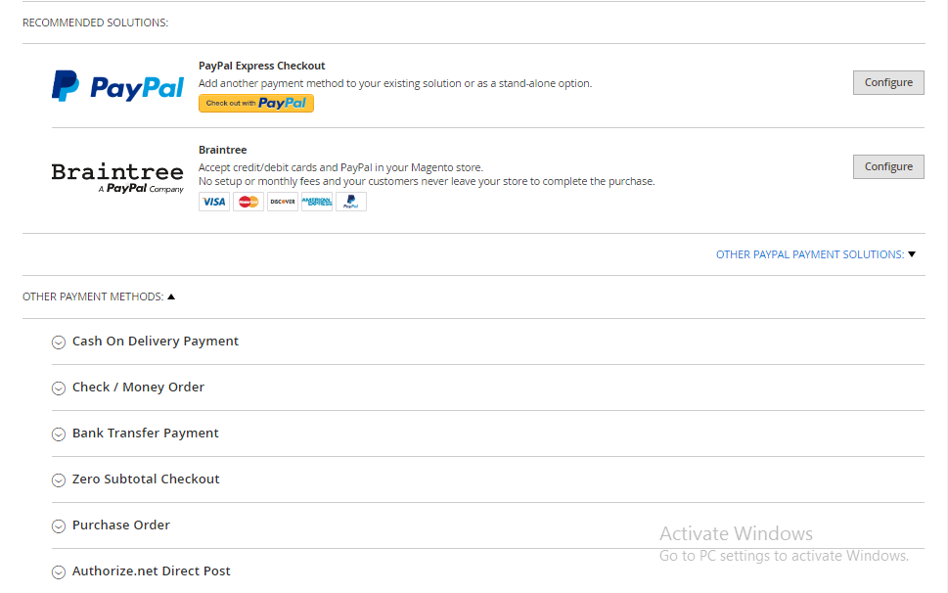Click the Check out with PayPal badge

[x=255, y=104]
